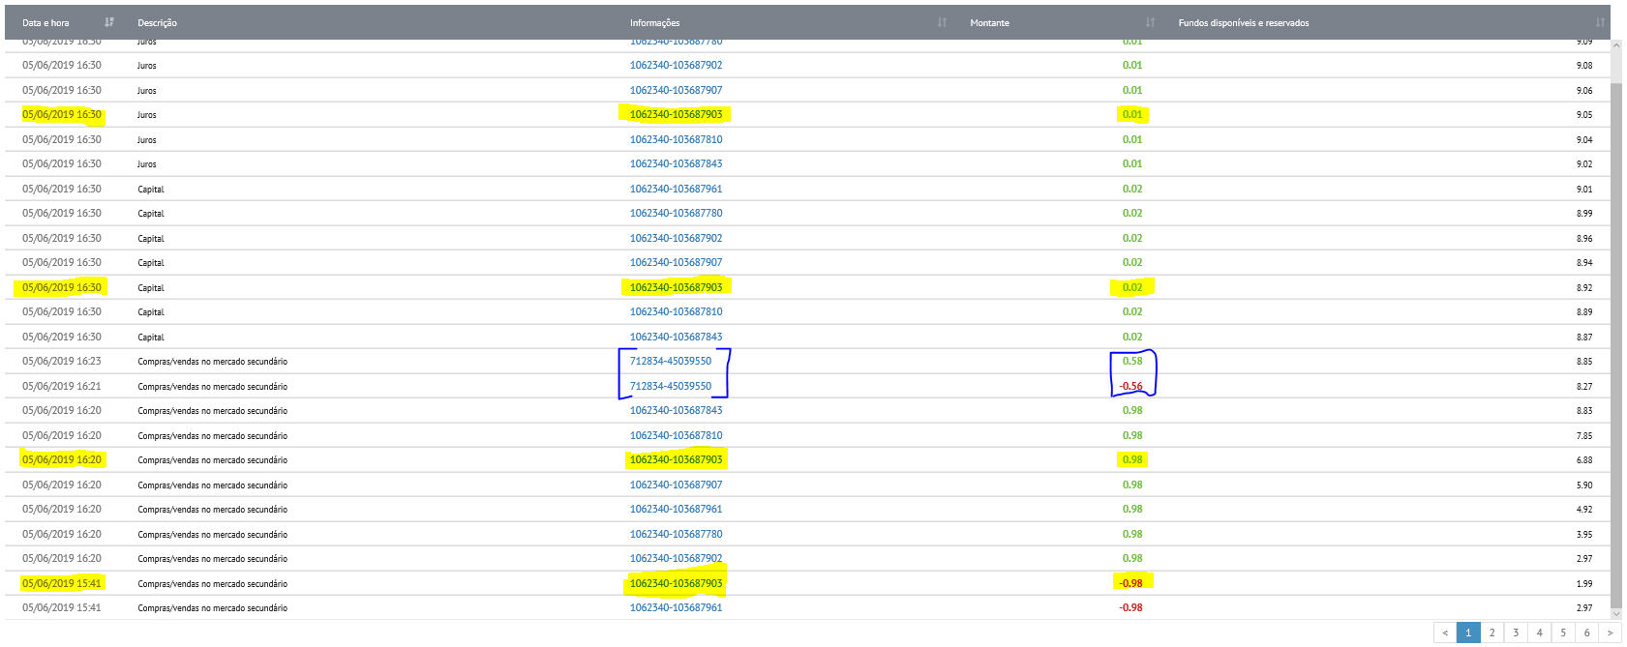
Task: Go to page 6
Action: point(1586,632)
